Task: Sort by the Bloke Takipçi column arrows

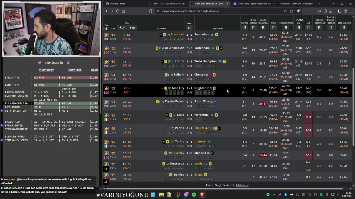Action: 253,27
